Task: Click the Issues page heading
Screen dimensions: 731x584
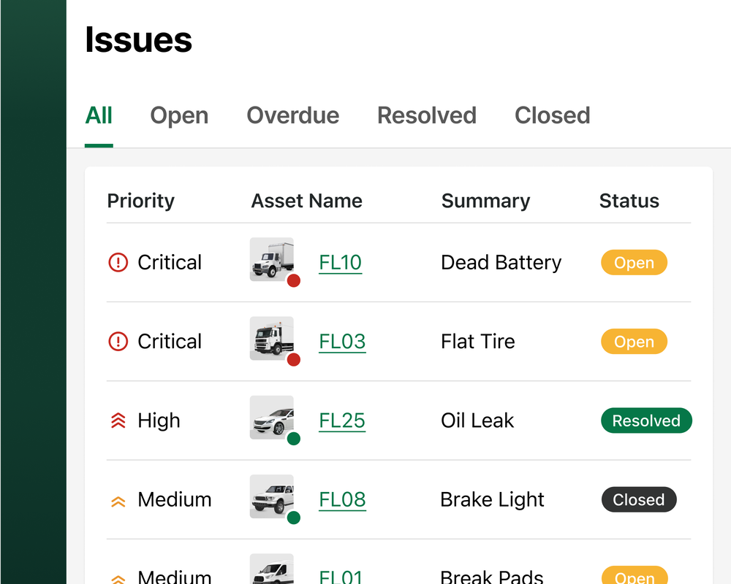Action: [138, 40]
